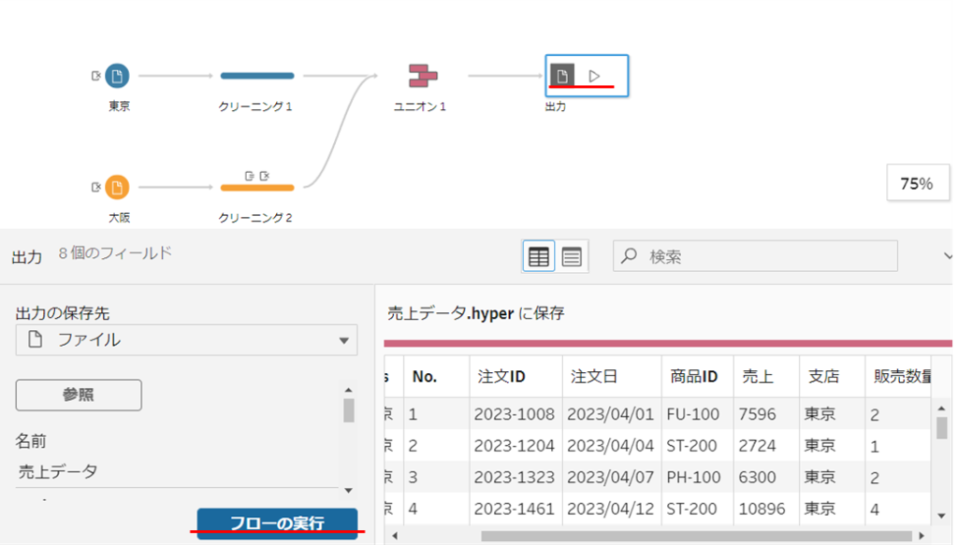Click cell 2023-1461 in 注文ID column
Screen dimensions: 958x545
point(514,509)
